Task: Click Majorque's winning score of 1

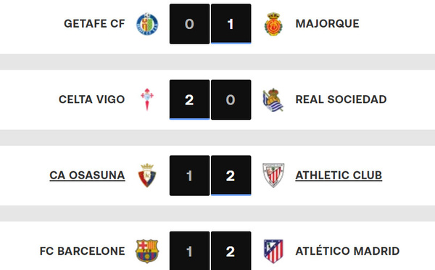Action: [x=231, y=24]
